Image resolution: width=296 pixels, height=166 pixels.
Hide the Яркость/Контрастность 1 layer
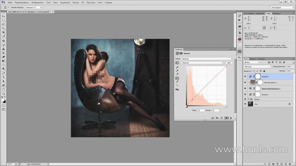coord(245,88)
